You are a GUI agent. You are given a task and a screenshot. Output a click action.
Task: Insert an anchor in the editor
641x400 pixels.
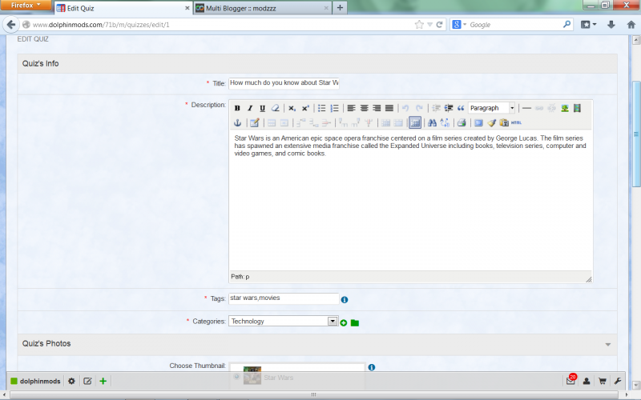237,122
